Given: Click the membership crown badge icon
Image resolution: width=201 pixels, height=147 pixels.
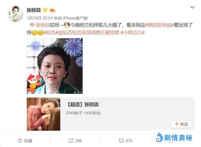Looking at the screenshot, I should coord(52,10).
